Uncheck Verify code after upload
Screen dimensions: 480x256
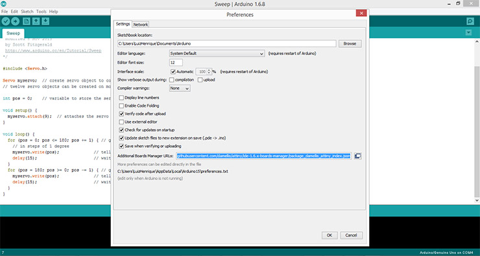click(121, 114)
